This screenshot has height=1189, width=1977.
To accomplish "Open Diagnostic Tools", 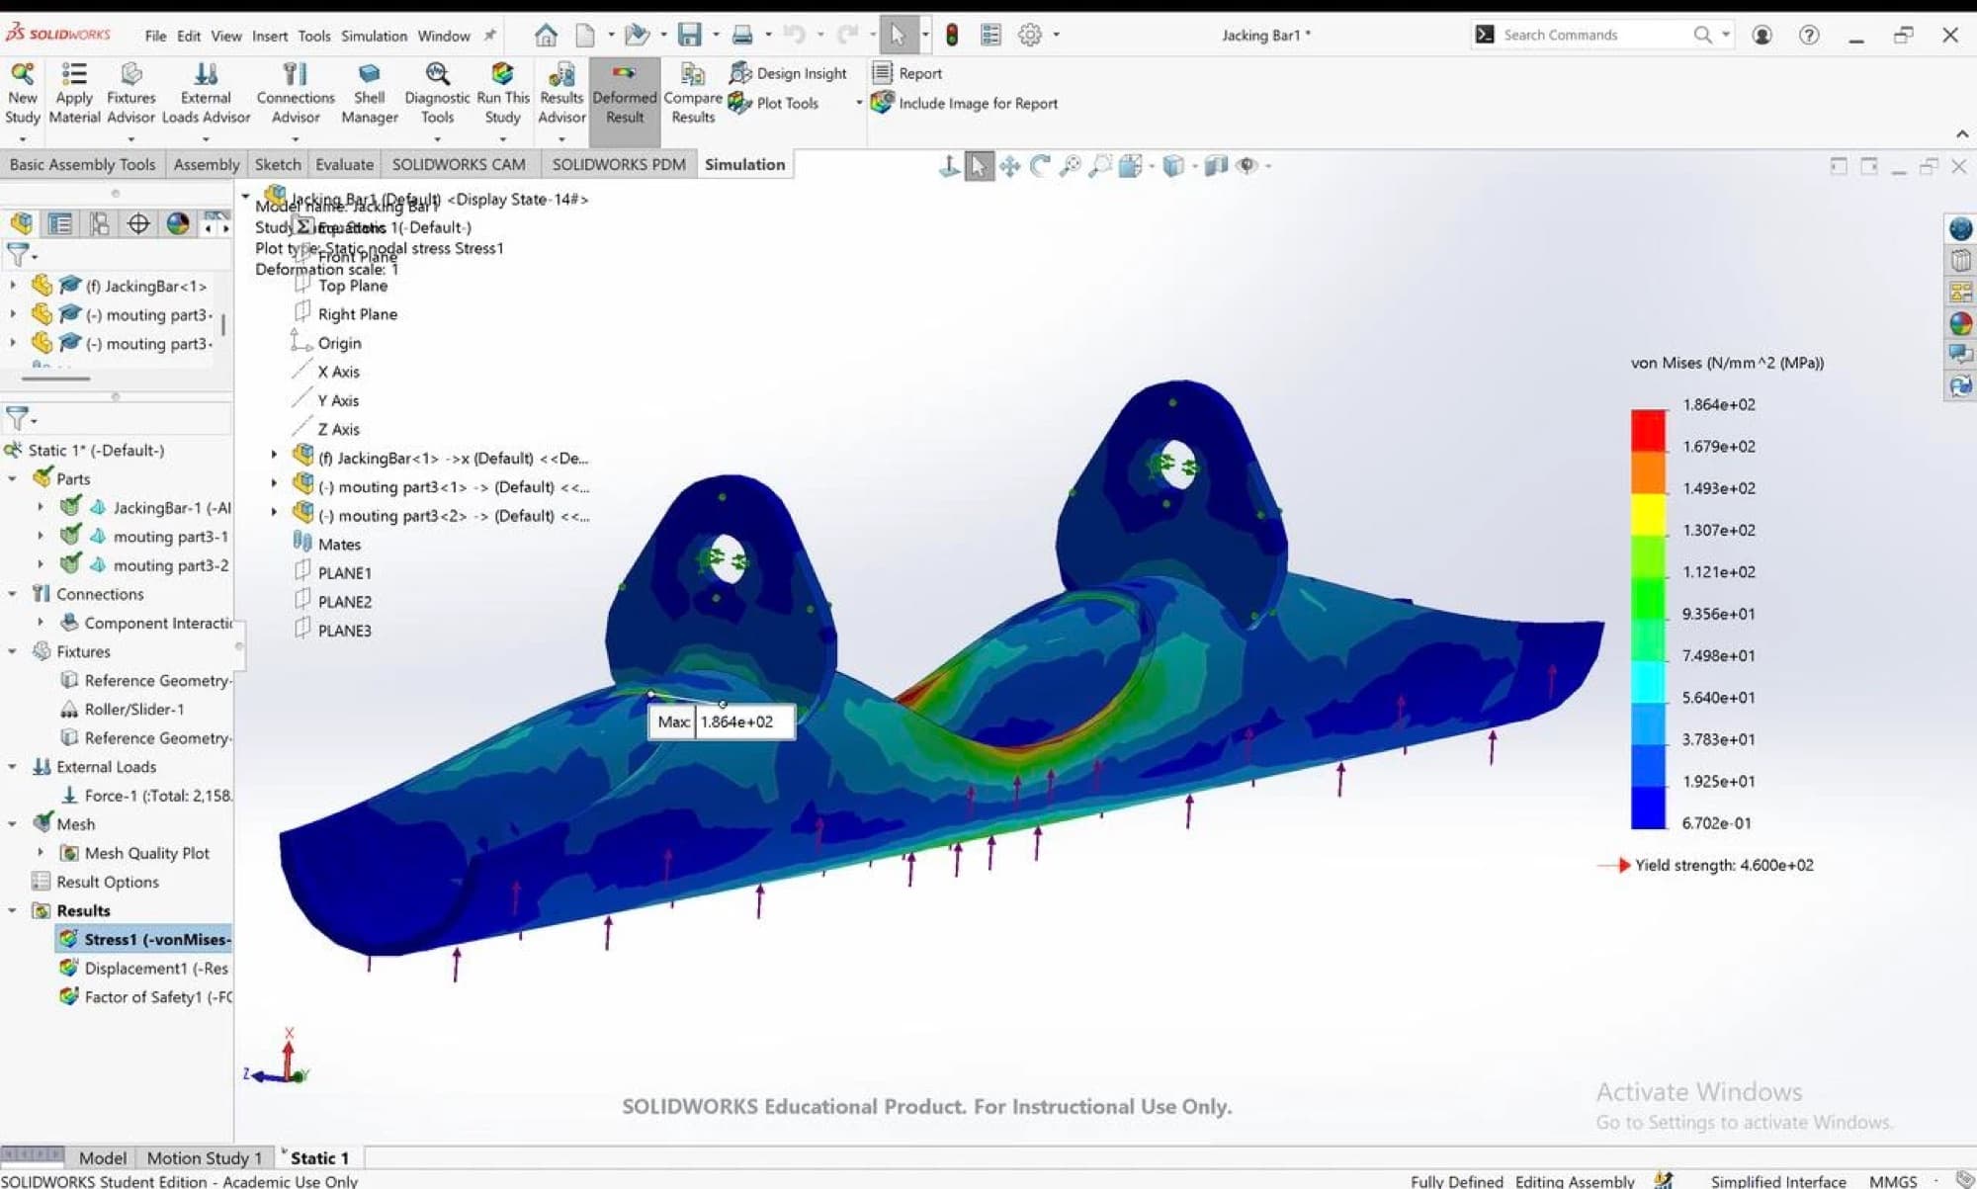I will [437, 95].
